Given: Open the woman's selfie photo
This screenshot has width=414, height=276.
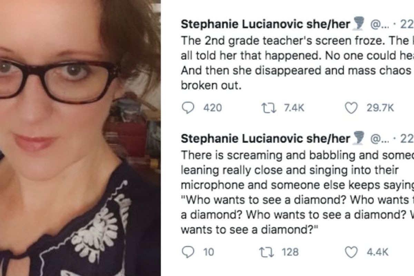Looking at the screenshot, I should (80, 138).
